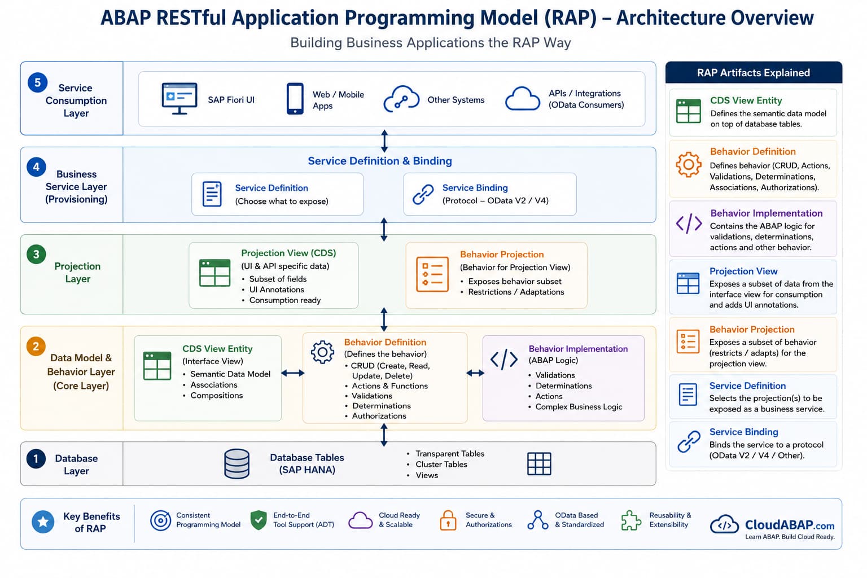Image resolution: width=867 pixels, height=578 pixels.
Task: Click the (Protocol – OData V2 / V4) text
Action: (x=496, y=200)
